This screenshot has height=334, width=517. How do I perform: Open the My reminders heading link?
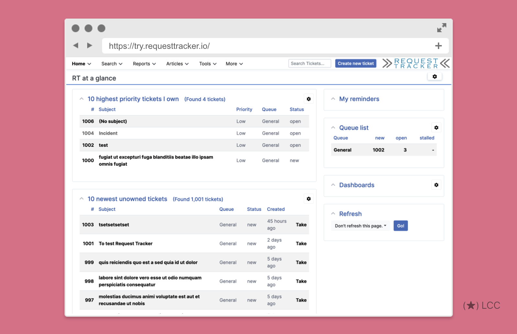[359, 99]
